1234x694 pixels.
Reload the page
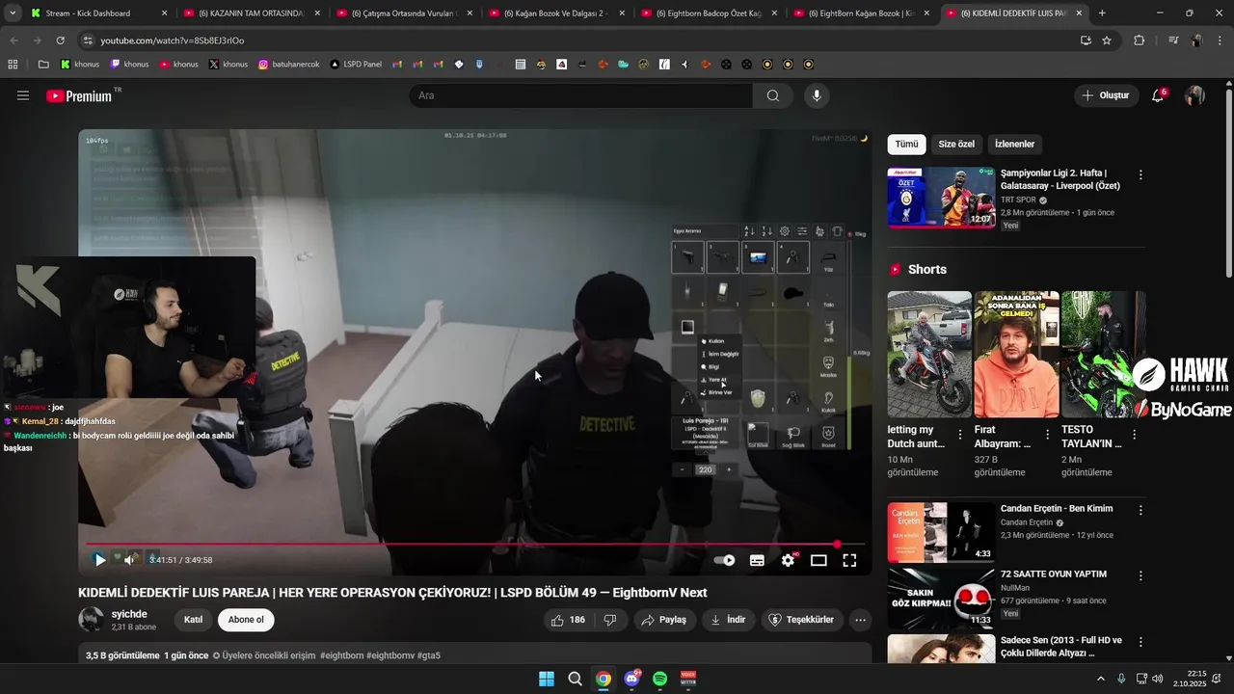(60, 40)
